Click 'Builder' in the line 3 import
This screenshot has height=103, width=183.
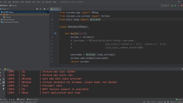(95, 20)
